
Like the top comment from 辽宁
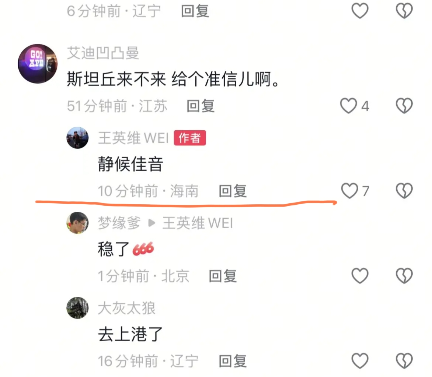(x=360, y=11)
